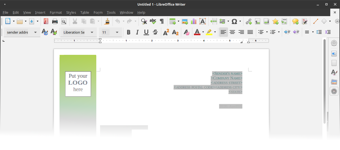Click the Export as PDF icon

(46, 21)
